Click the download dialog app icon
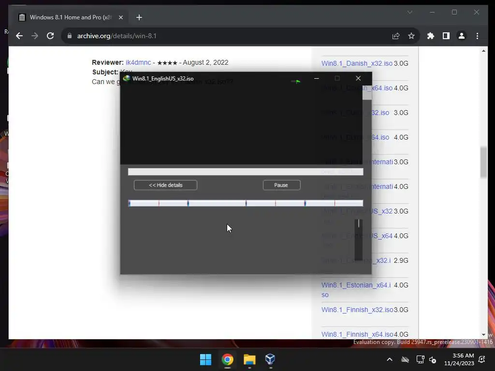Image resolution: width=495 pixels, height=371 pixels. [x=127, y=78]
